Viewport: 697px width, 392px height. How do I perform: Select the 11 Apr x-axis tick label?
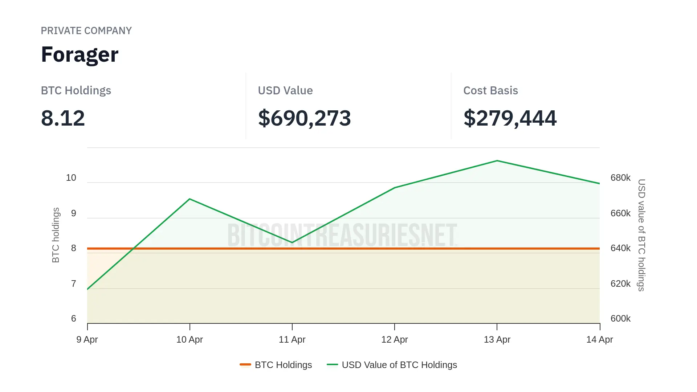(292, 339)
